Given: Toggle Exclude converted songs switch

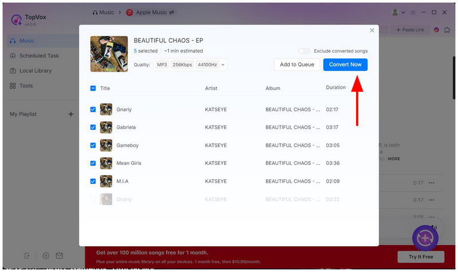Looking at the screenshot, I should 304,51.
